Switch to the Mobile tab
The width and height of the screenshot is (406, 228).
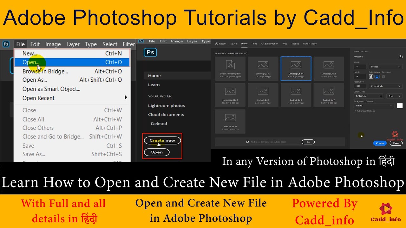pyautogui.click(x=295, y=44)
